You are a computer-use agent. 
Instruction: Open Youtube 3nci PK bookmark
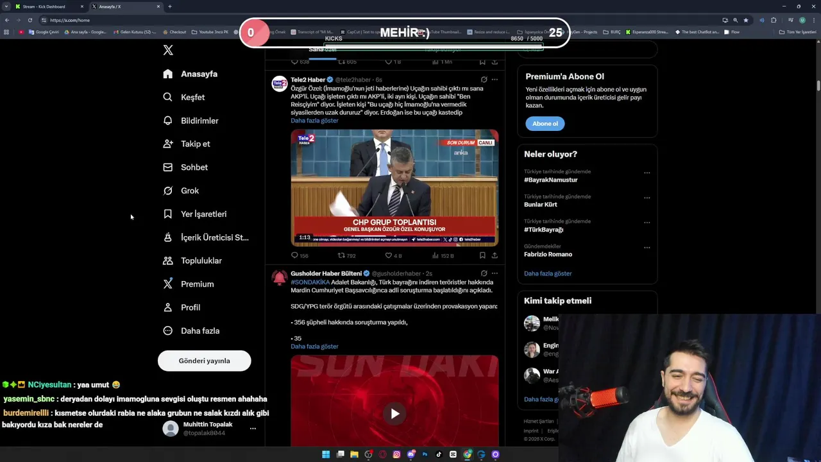210,32
